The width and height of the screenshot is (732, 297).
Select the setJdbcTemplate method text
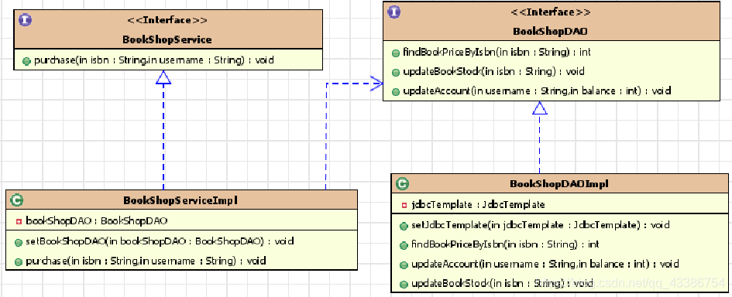[541, 225]
